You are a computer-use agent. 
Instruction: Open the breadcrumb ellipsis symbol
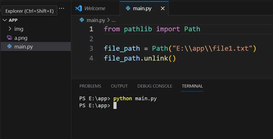pos(113,20)
